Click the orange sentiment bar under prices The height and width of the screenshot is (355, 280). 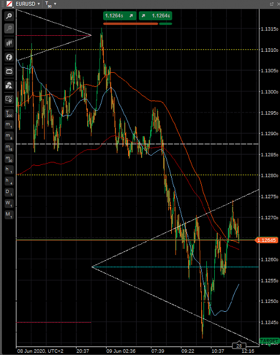pyautogui.click(x=130, y=24)
